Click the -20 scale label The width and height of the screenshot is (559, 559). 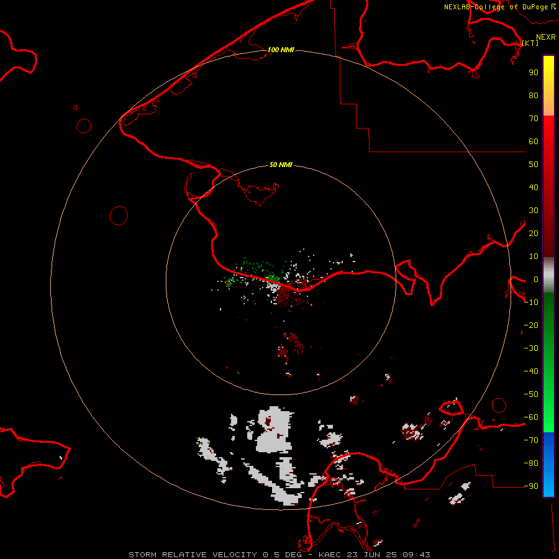[531, 325]
